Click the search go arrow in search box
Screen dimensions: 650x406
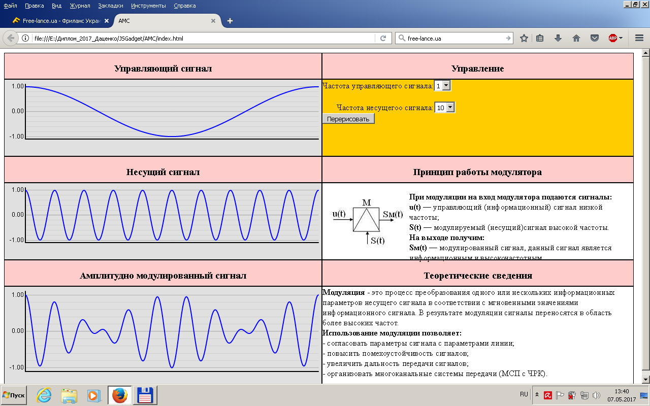coord(508,38)
